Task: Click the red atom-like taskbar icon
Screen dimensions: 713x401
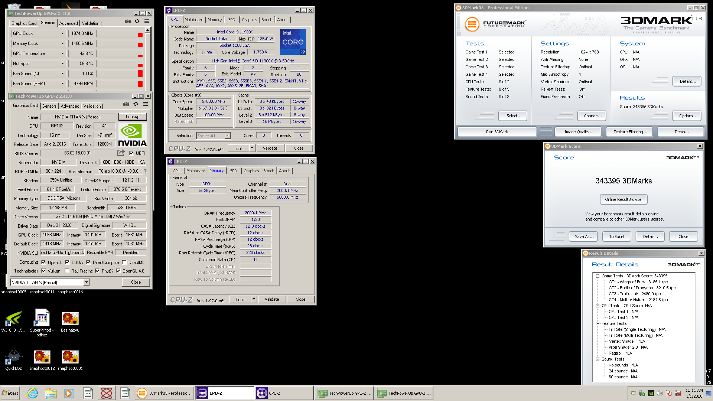Action: [x=107, y=393]
